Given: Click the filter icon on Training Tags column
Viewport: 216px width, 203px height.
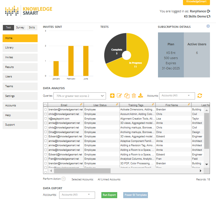Looking at the screenshot, I should [153, 104].
